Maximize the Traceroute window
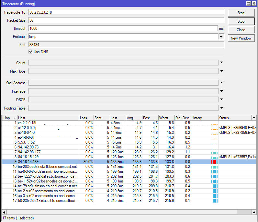This screenshot has width=258, height=222. point(249,4)
